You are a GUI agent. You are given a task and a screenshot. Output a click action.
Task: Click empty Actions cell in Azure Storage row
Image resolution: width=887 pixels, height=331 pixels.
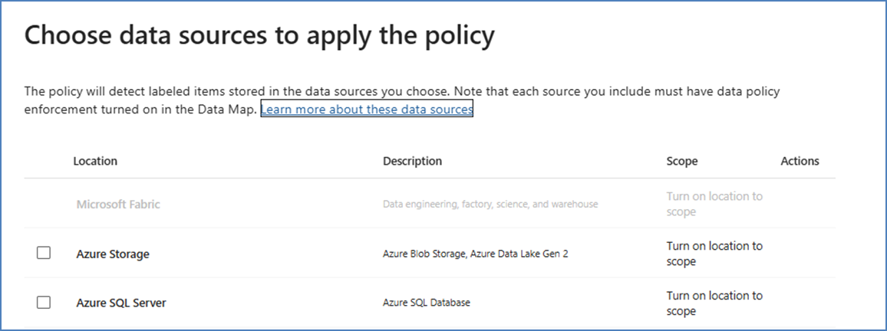(800, 254)
